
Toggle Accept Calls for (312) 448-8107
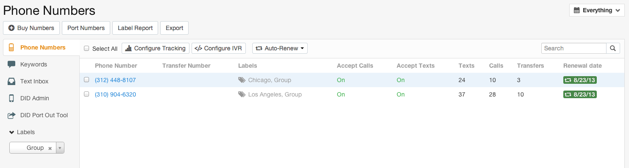[341, 80]
